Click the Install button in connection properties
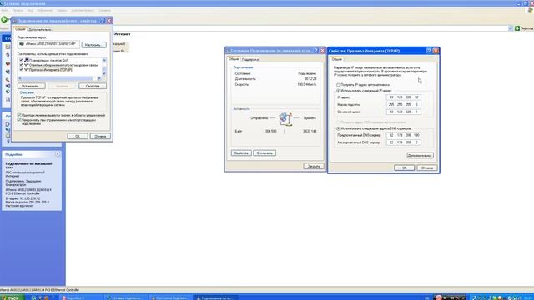534x300 pixels. [32, 86]
